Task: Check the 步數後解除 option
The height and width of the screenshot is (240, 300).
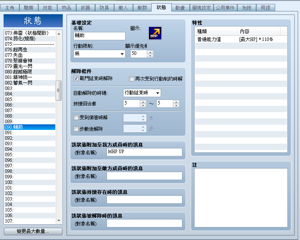Action: 76,129
